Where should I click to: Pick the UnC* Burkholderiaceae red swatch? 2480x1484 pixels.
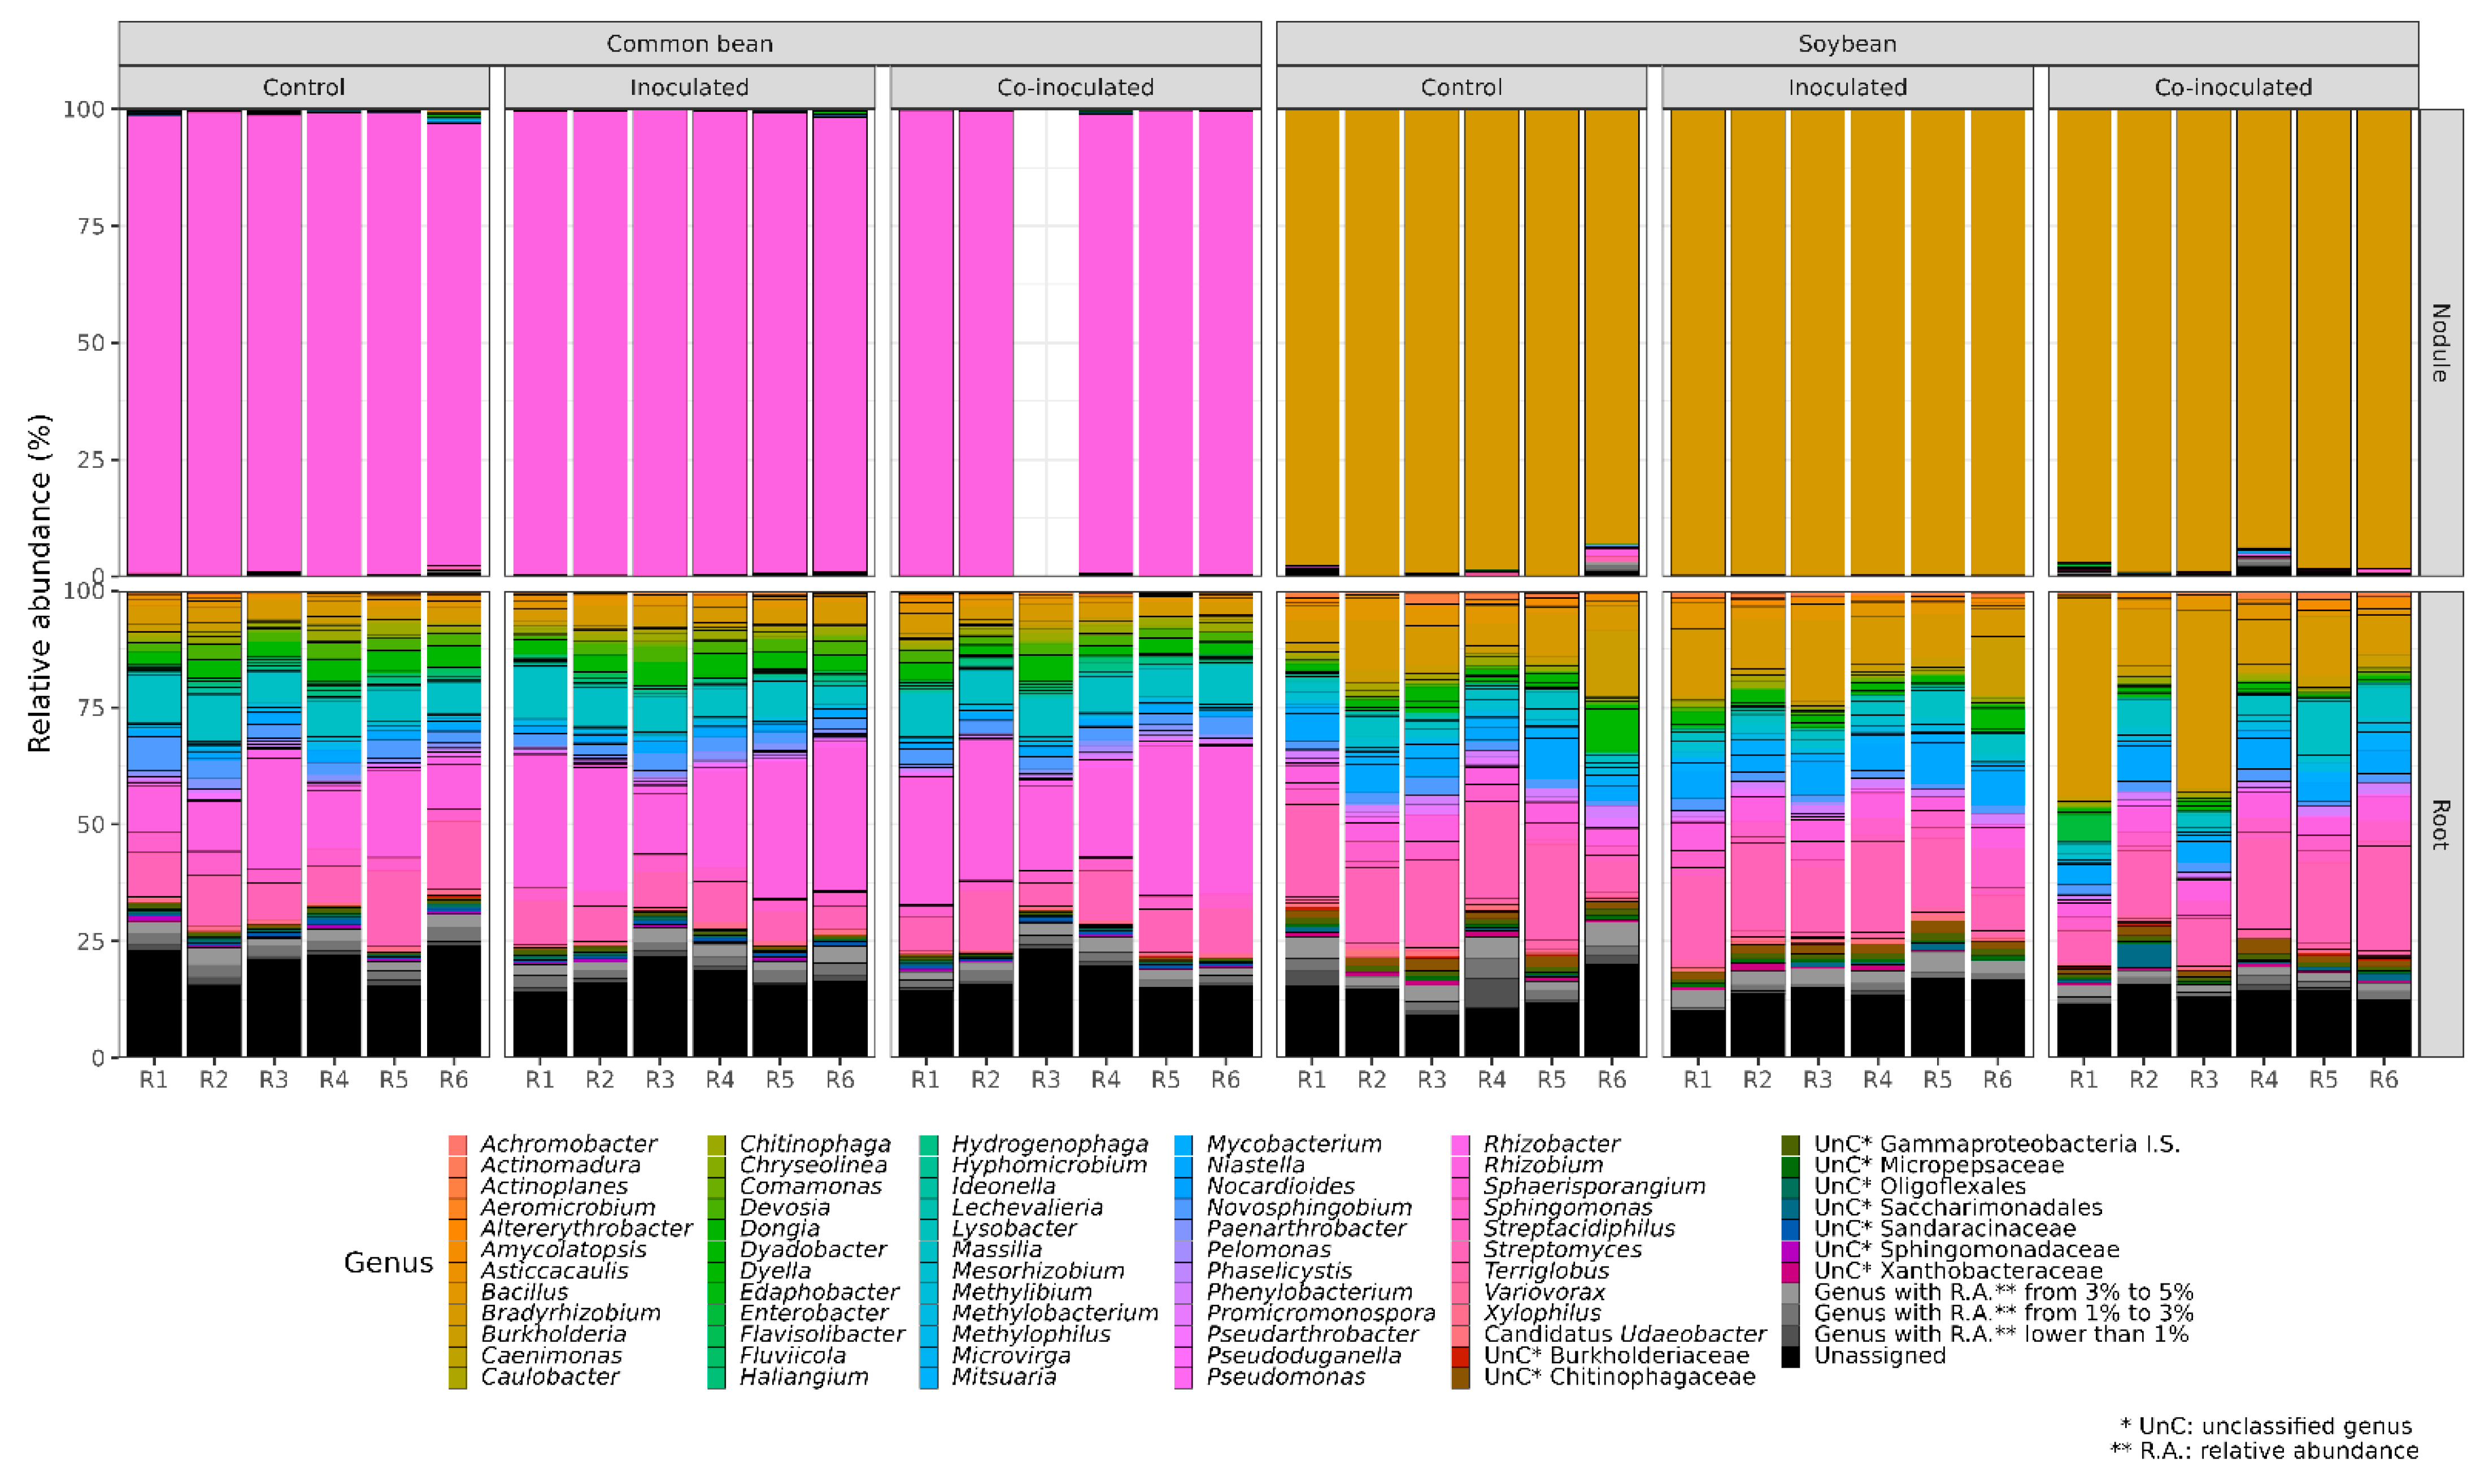[1461, 1357]
